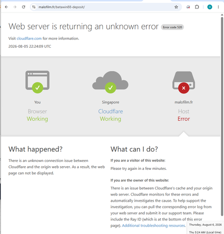The height and width of the screenshot is (234, 224).
Task: Open the cloudflare.com link
Action: point(29,38)
